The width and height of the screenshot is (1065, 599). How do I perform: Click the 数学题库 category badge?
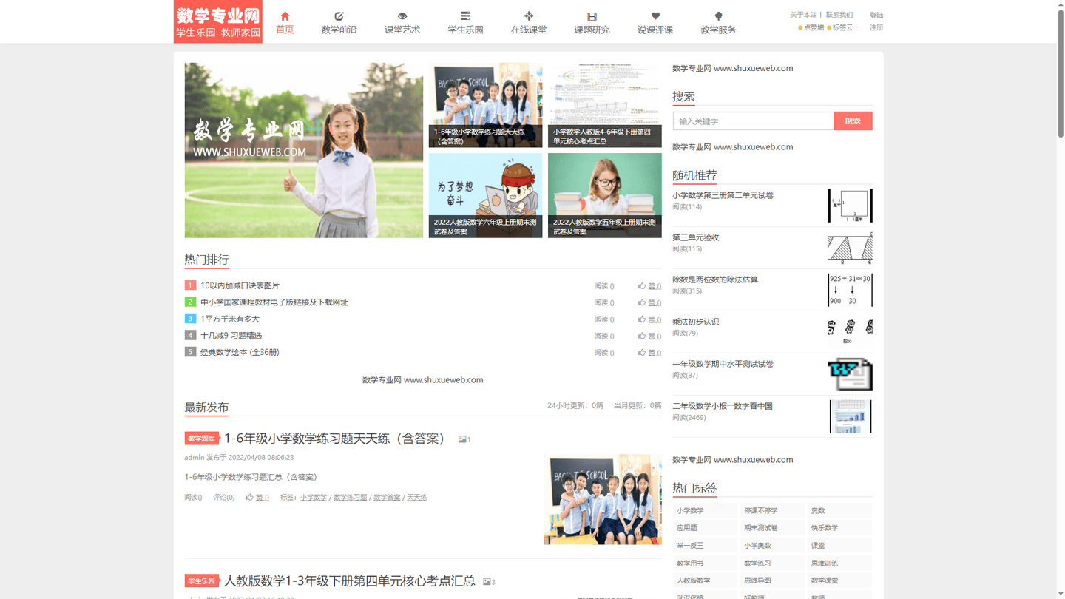(x=202, y=439)
